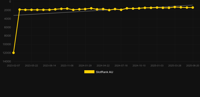Click the 0 y-axis label at the top

coord(10,2)
